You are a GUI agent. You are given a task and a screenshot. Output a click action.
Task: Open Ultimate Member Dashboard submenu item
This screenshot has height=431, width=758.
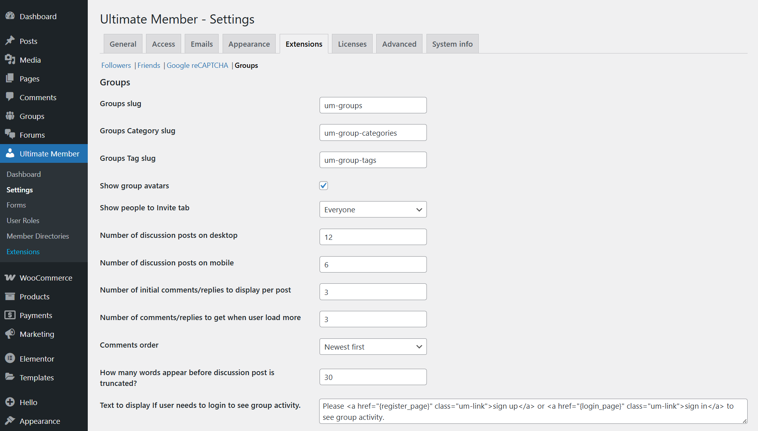(24, 174)
